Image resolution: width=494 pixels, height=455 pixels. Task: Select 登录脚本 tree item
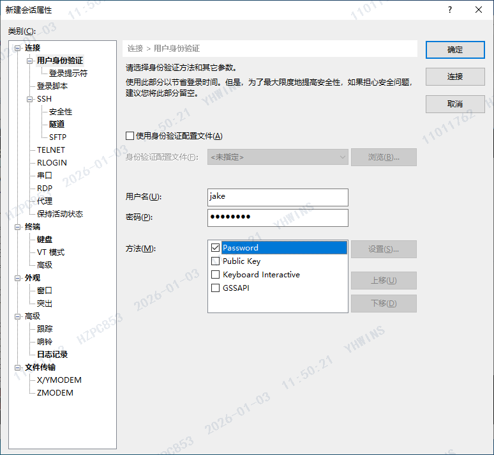pyautogui.click(x=52, y=86)
